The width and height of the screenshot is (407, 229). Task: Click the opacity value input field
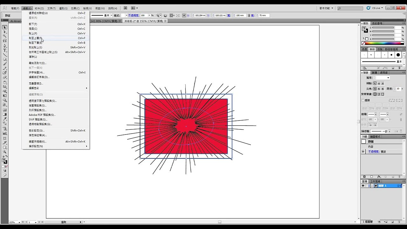click(145, 15)
